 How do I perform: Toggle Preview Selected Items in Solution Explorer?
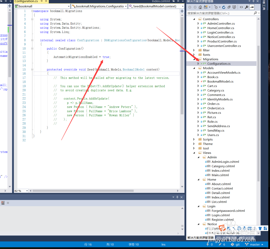click(x=252, y=7)
